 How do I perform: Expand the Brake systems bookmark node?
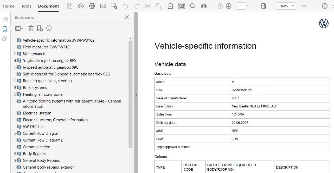(x=15, y=88)
